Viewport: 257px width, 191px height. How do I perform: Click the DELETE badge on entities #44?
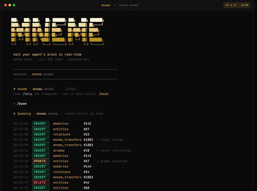click(x=41, y=182)
